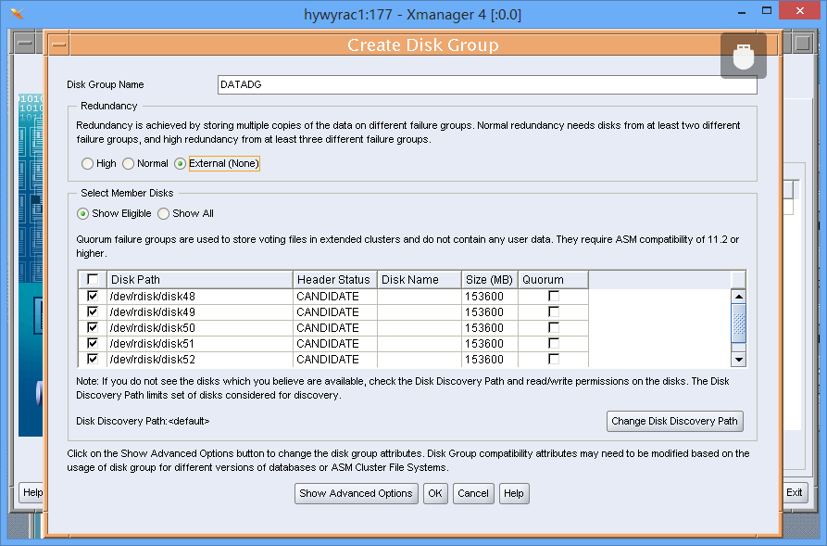
Task: Uncheck the disk50 row checkbox
Action: click(93, 328)
